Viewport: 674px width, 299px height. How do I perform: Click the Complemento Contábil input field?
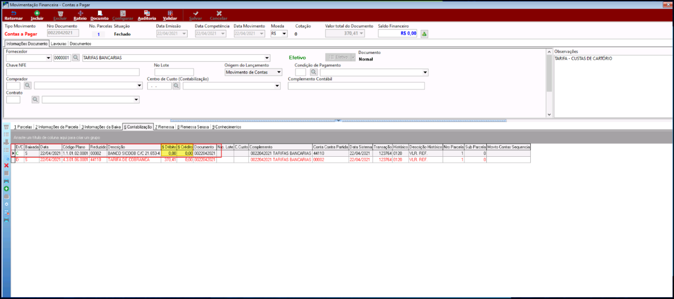[x=356, y=86]
